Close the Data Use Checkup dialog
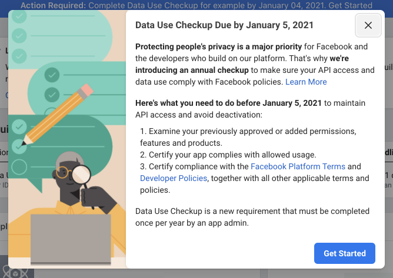The image size is (393, 278). [x=368, y=25]
